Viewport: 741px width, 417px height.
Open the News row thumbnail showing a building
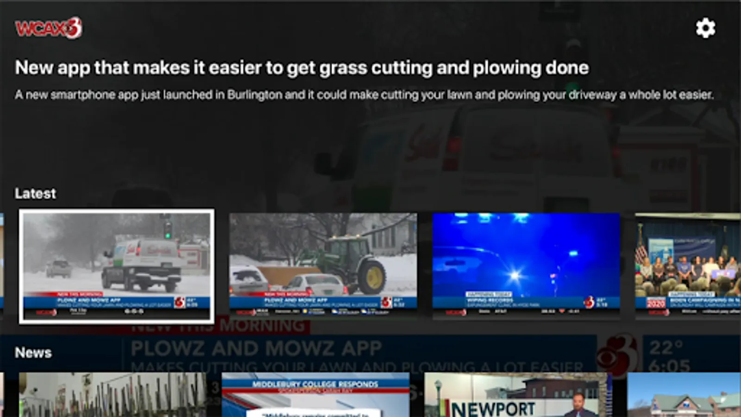point(684,395)
